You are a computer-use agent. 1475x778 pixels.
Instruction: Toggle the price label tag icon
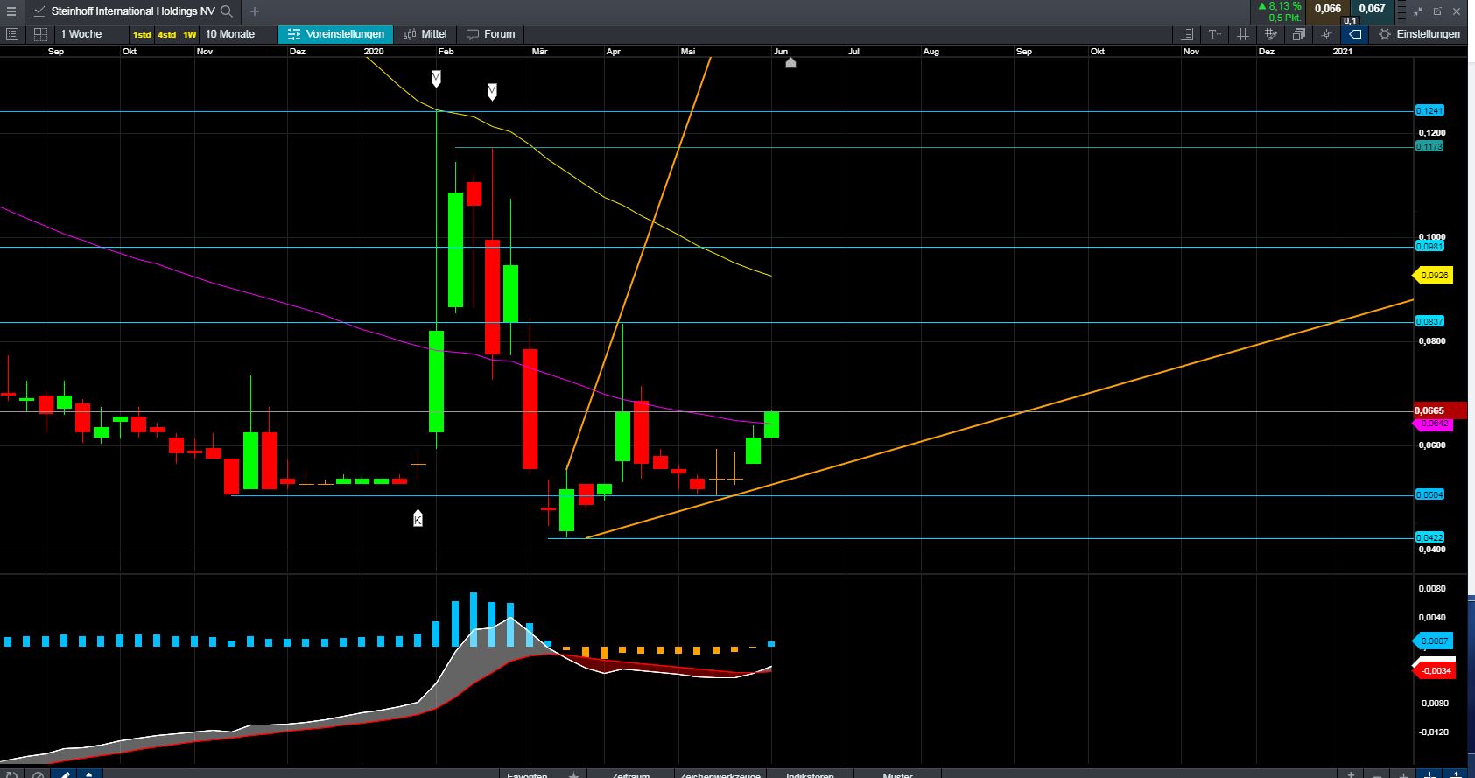point(1355,34)
